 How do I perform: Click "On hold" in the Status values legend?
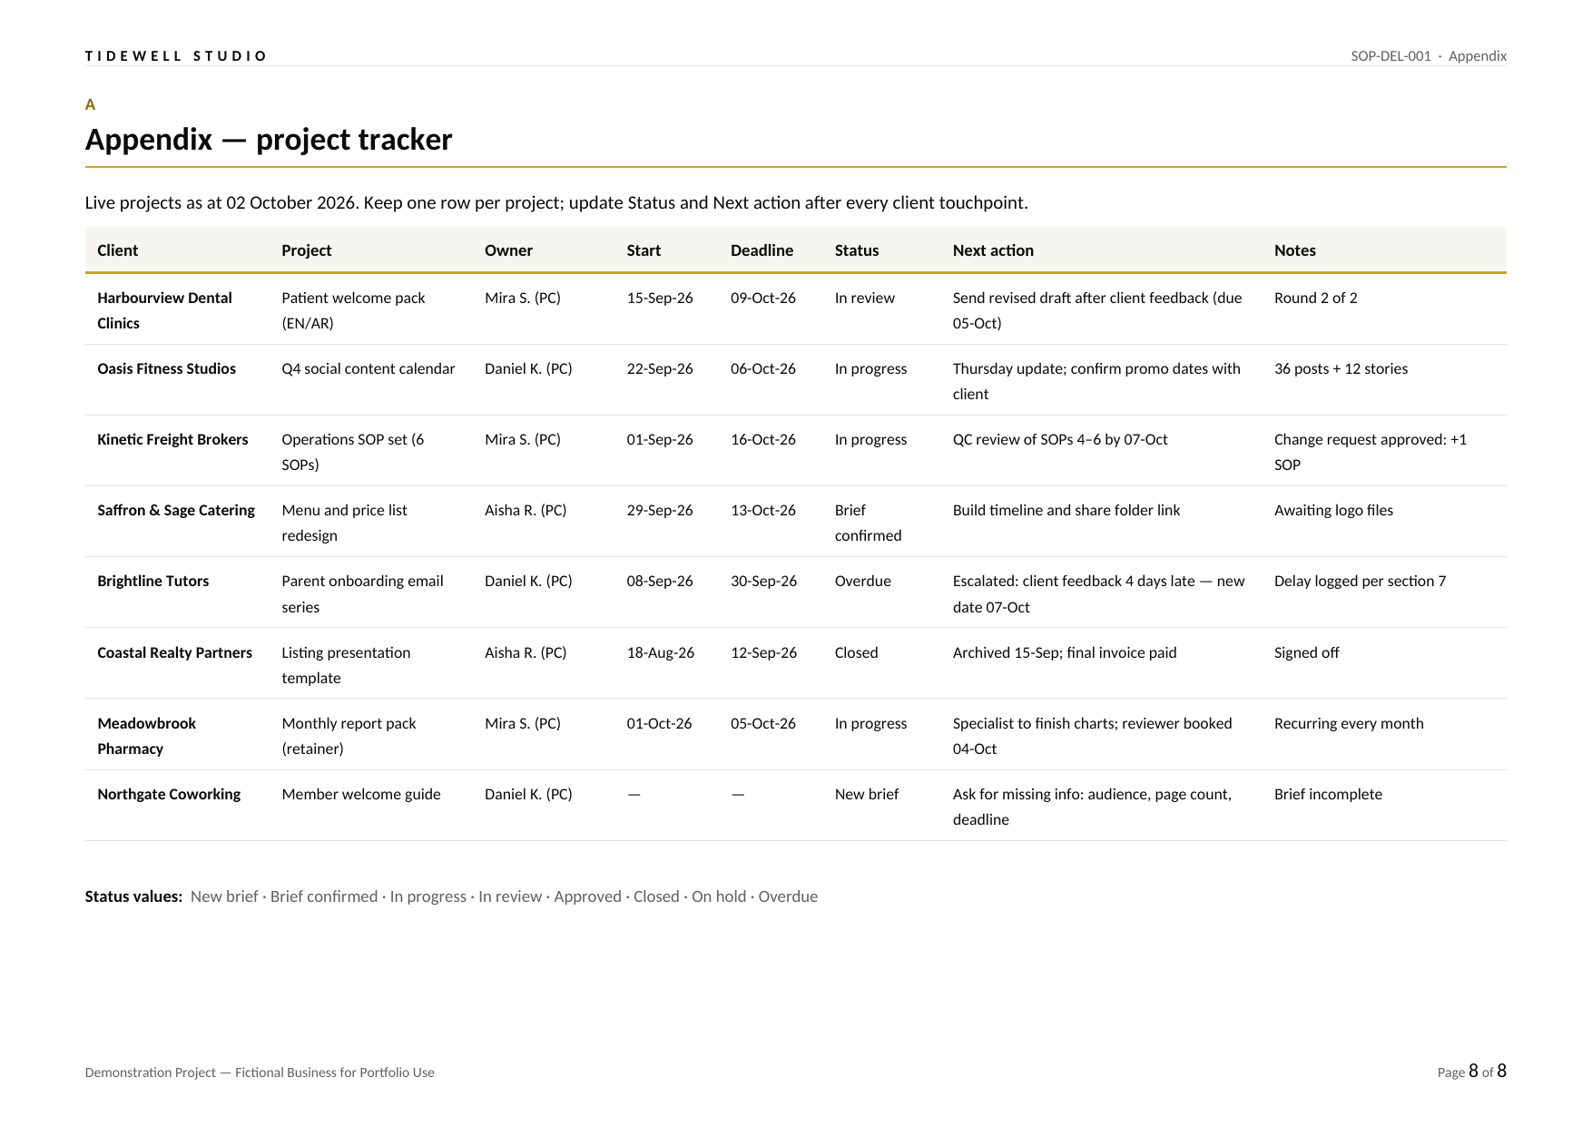(719, 896)
